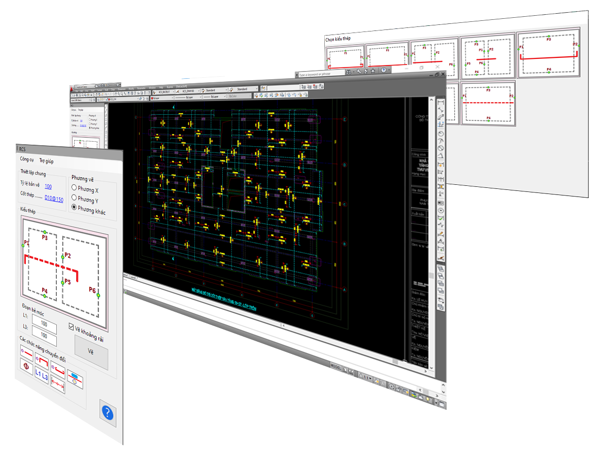This screenshot has width=609, height=457.
Task: Open Favorites star icon in AutoCAD title bar
Action: tap(373, 71)
